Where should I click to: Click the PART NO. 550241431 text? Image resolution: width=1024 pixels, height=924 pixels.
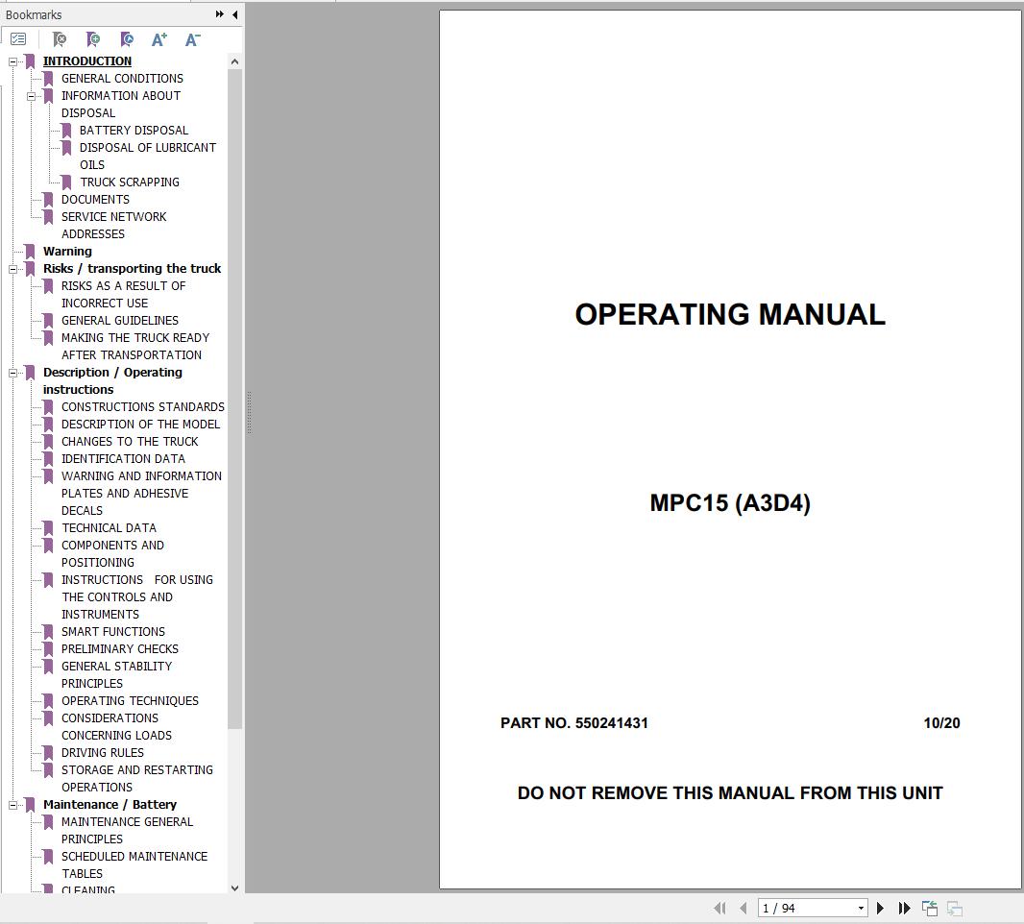pos(574,723)
